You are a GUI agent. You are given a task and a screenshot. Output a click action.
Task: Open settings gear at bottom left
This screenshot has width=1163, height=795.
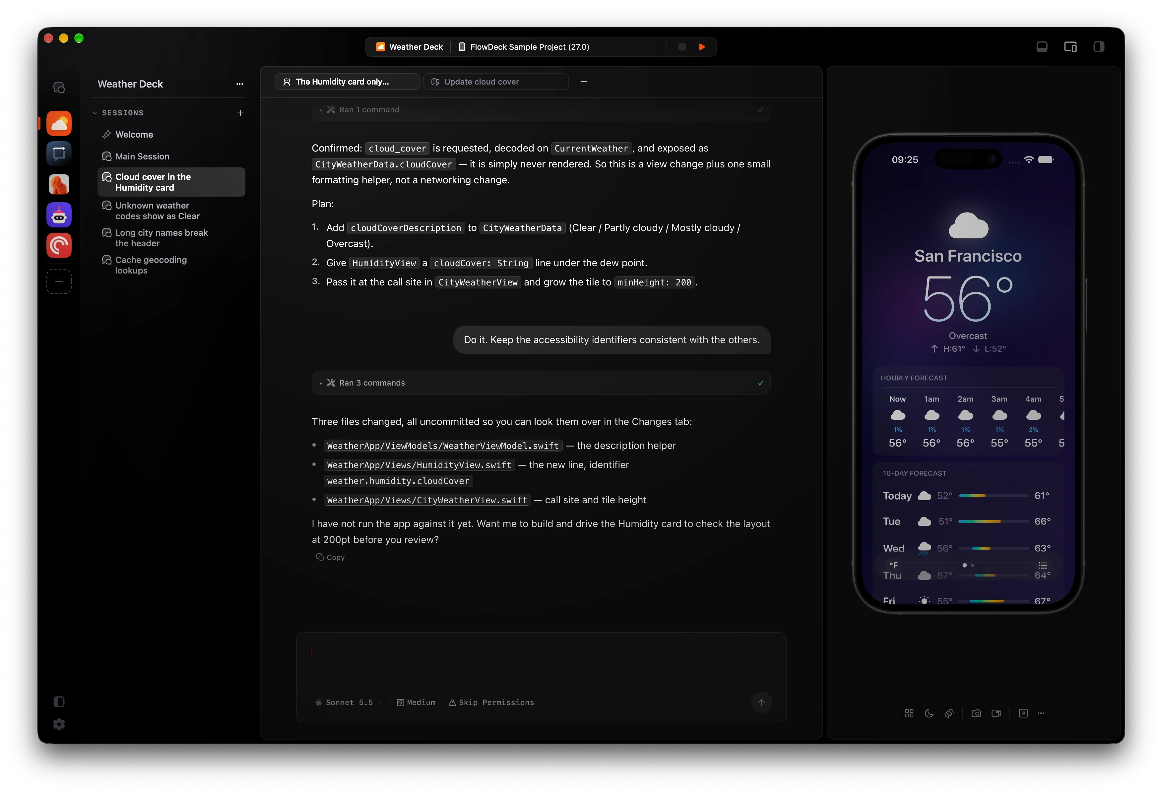[x=59, y=724]
